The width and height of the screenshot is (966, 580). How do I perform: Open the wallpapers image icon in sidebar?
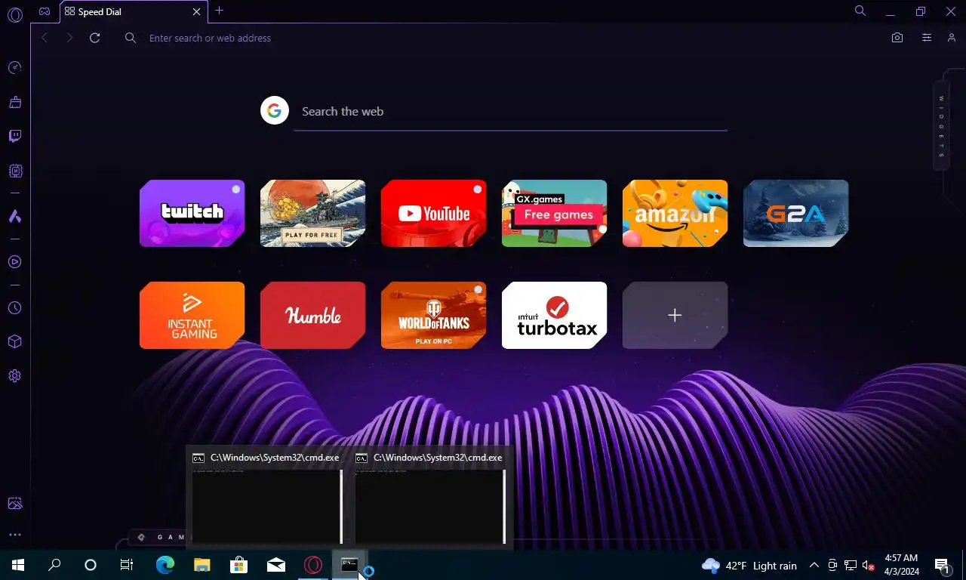tap(14, 504)
